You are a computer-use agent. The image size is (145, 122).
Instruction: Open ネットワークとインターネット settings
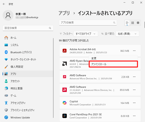click(x=28, y=59)
